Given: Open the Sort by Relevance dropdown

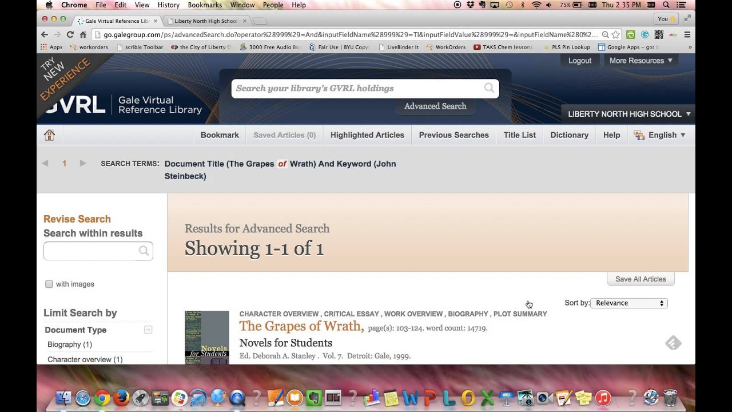Looking at the screenshot, I should (629, 303).
